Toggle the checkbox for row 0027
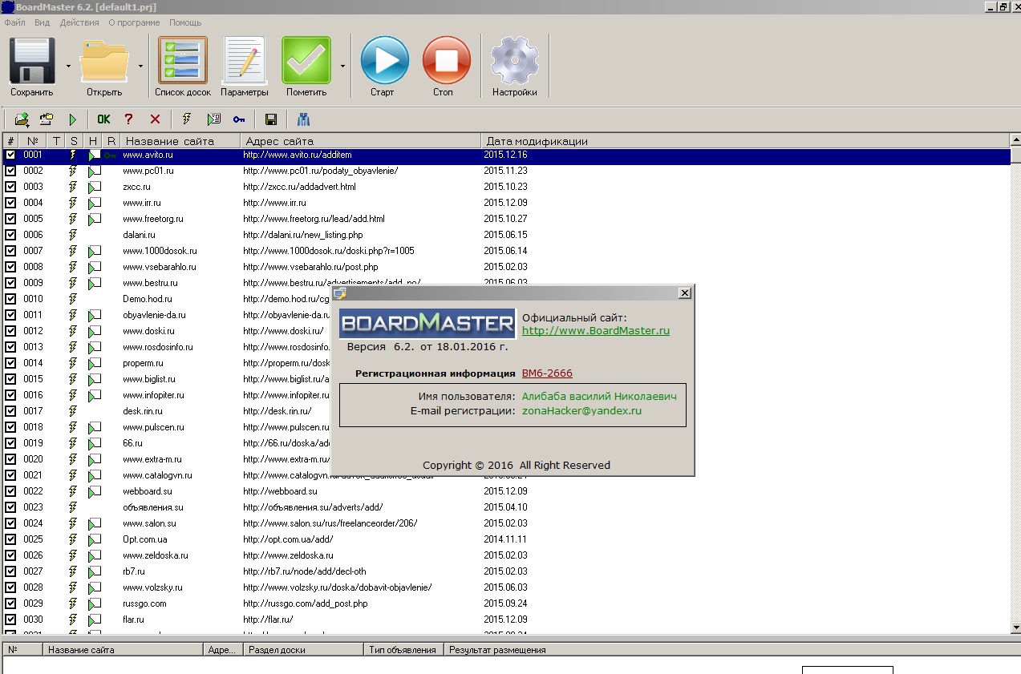The image size is (1021, 674). coord(10,571)
